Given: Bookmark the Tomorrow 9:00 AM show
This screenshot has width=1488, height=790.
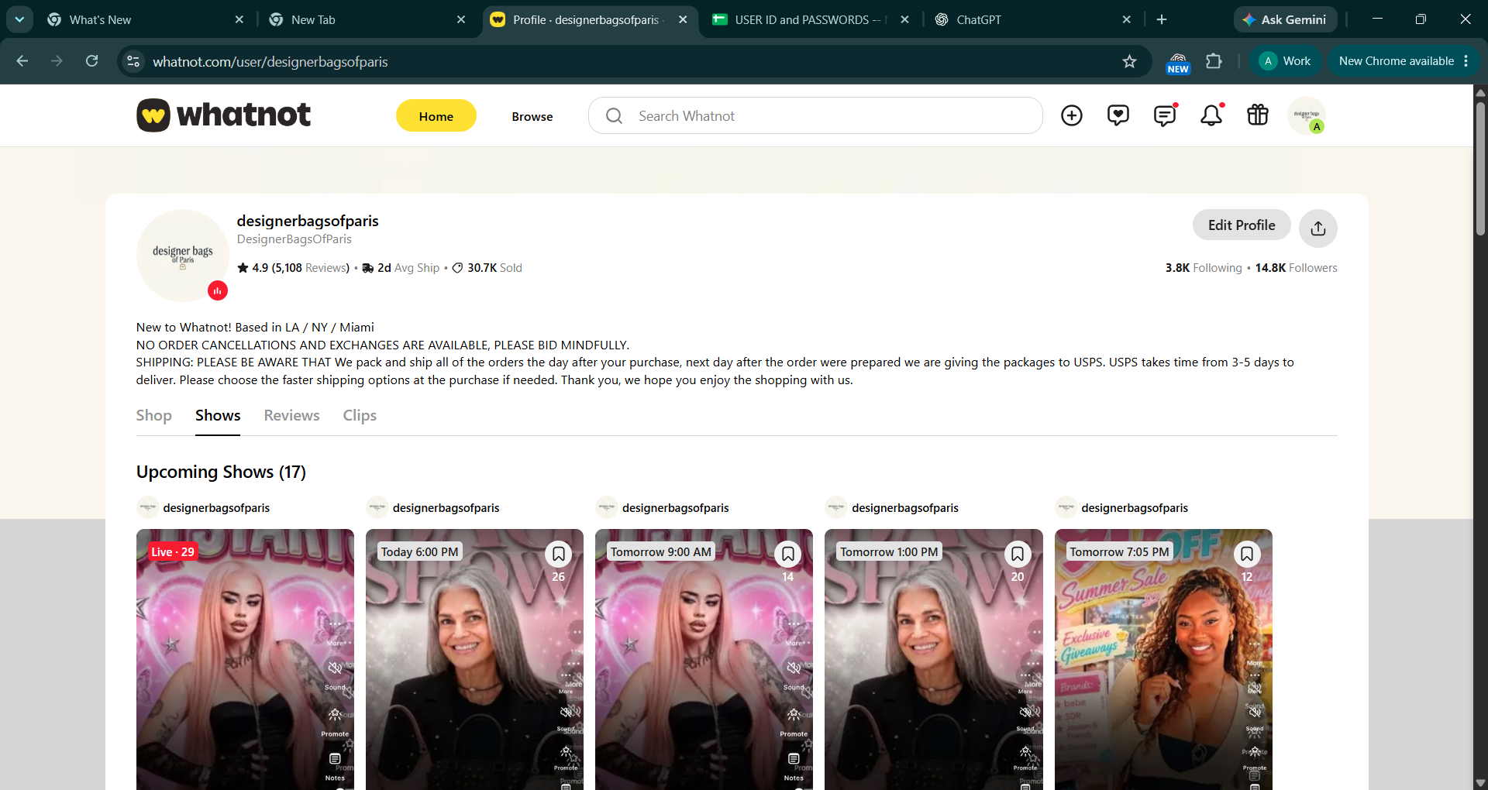Looking at the screenshot, I should coord(787,554).
